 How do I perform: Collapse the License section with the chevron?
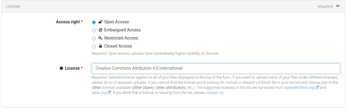tap(338, 6)
